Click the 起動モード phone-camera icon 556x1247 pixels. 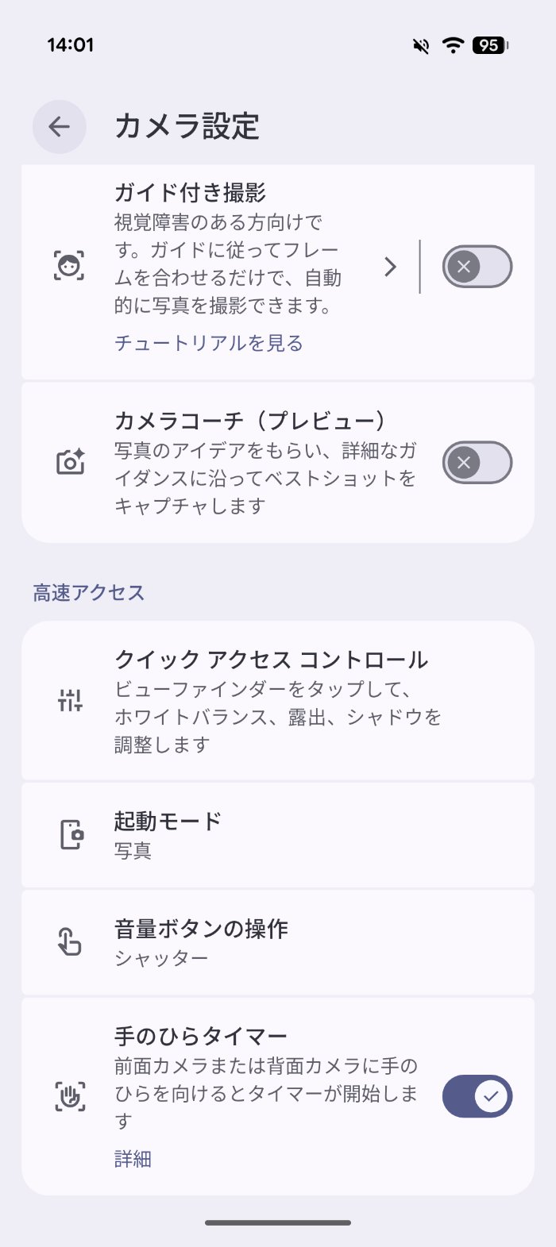(x=71, y=835)
